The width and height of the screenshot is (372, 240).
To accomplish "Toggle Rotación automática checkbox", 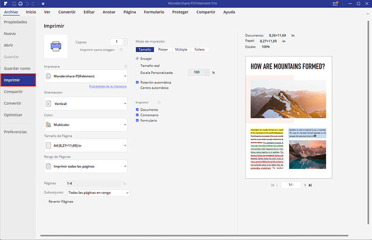I will [x=137, y=82].
